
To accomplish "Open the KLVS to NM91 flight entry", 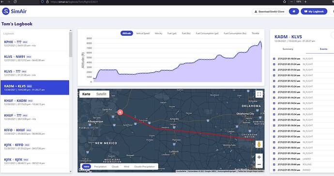I will 35,58.
